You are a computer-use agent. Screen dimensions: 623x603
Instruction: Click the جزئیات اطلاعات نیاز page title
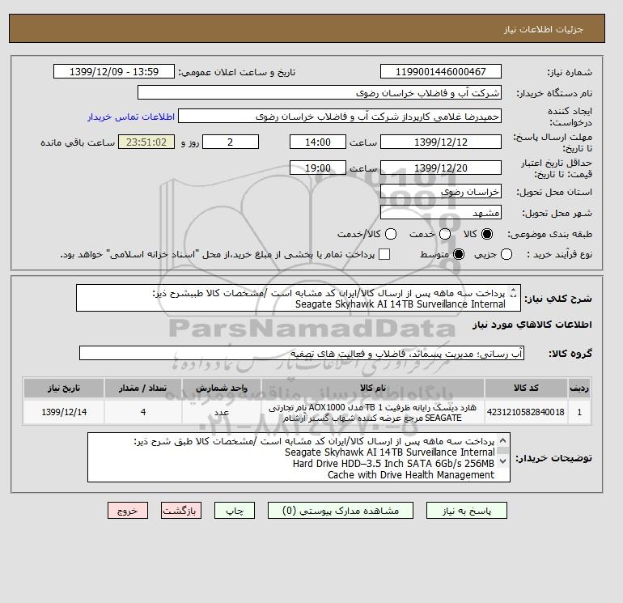pyautogui.click(x=543, y=29)
